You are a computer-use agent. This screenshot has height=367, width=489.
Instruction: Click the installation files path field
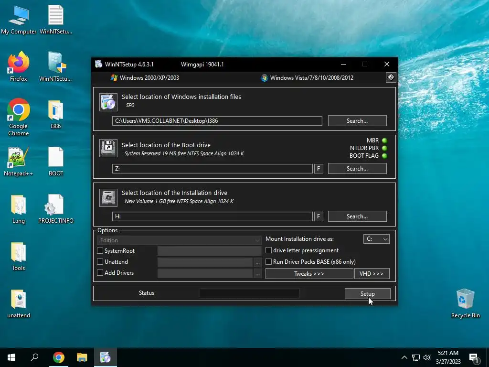coord(217,121)
